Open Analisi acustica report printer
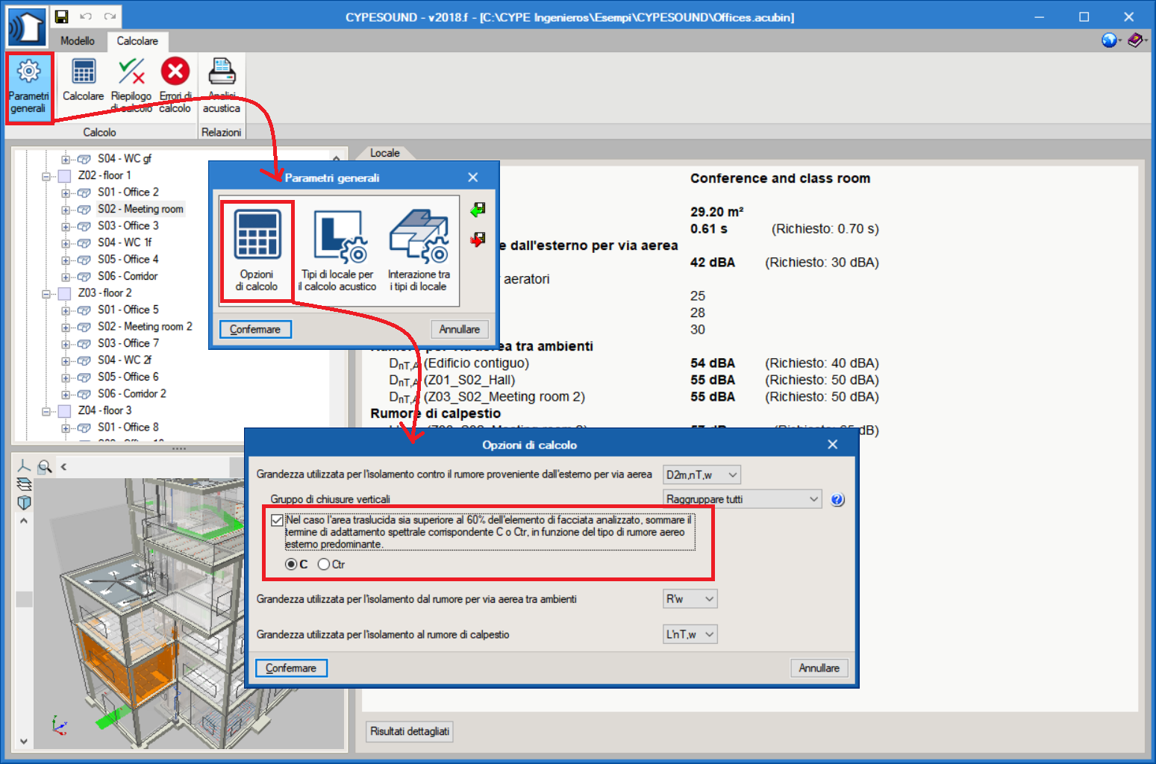Image resolution: width=1156 pixels, height=764 pixels. pos(222,84)
